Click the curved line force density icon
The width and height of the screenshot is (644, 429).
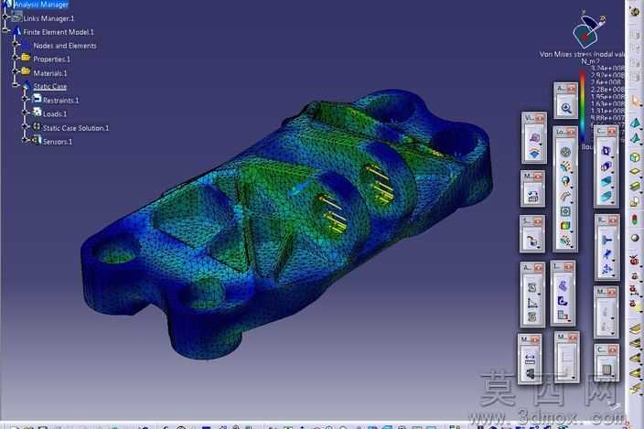pyautogui.click(x=565, y=196)
